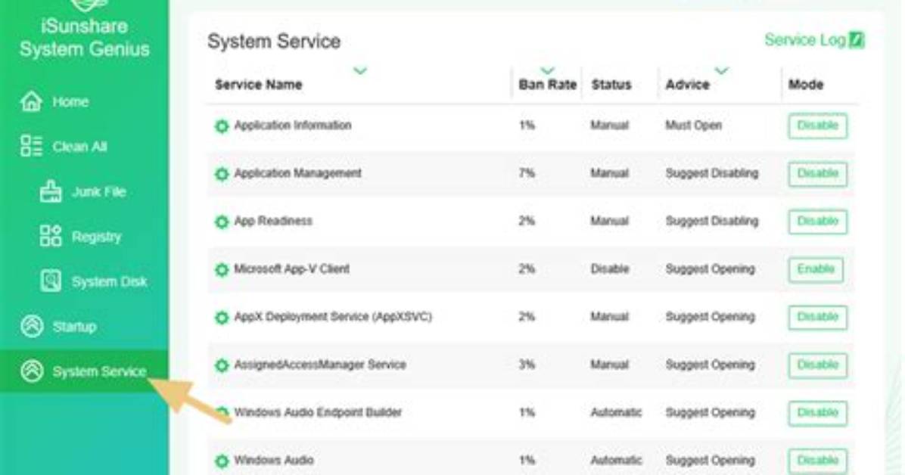Disable the Windows Audio service

(817, 461)
